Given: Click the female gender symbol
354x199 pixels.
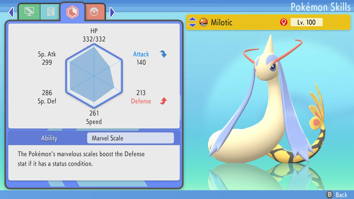Looking at the screenshot, I should 283,22.
